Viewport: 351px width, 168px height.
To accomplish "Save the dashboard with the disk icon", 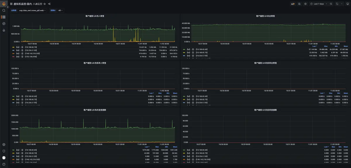I will 299,4.
